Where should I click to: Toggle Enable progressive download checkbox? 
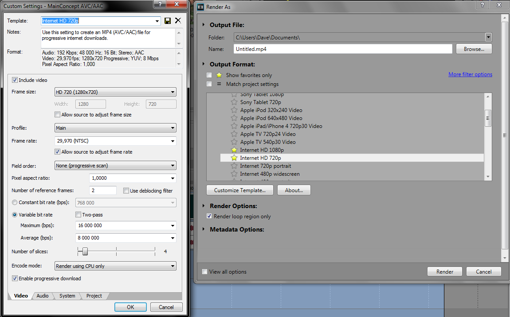pyautogui.click(x=15, y=278)
